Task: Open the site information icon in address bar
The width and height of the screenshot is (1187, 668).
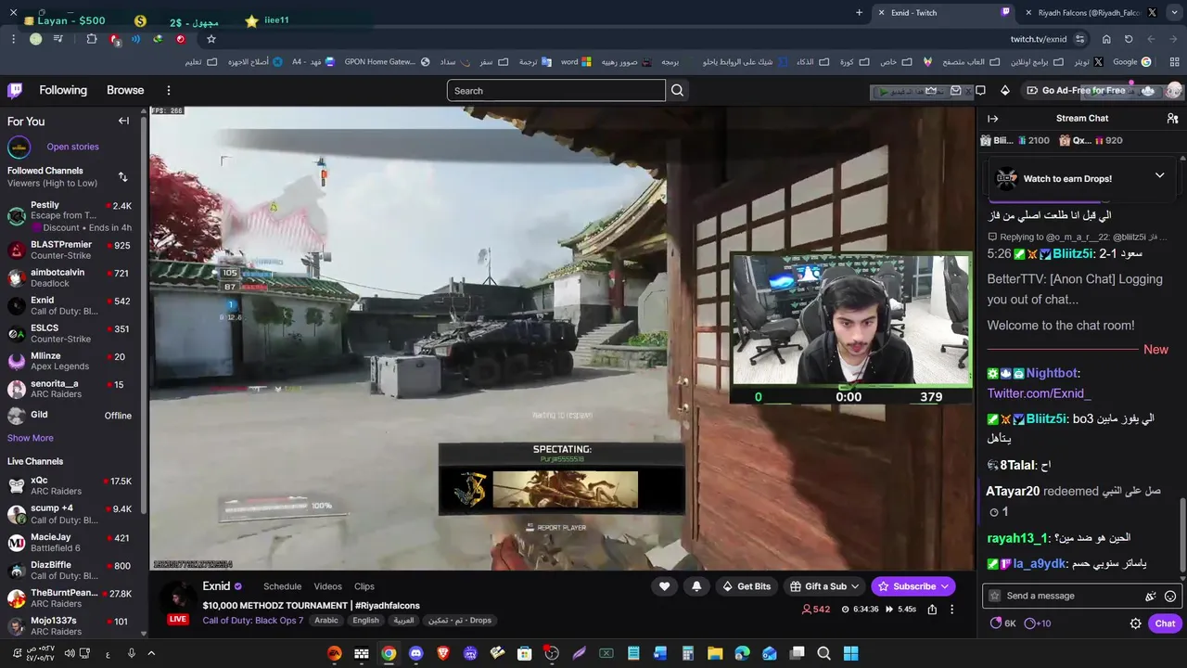Action: point(1079,39)
